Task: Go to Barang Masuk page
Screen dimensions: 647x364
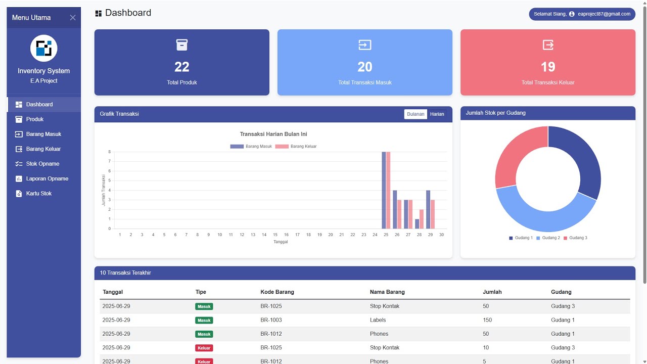Action: coord(44,134)
